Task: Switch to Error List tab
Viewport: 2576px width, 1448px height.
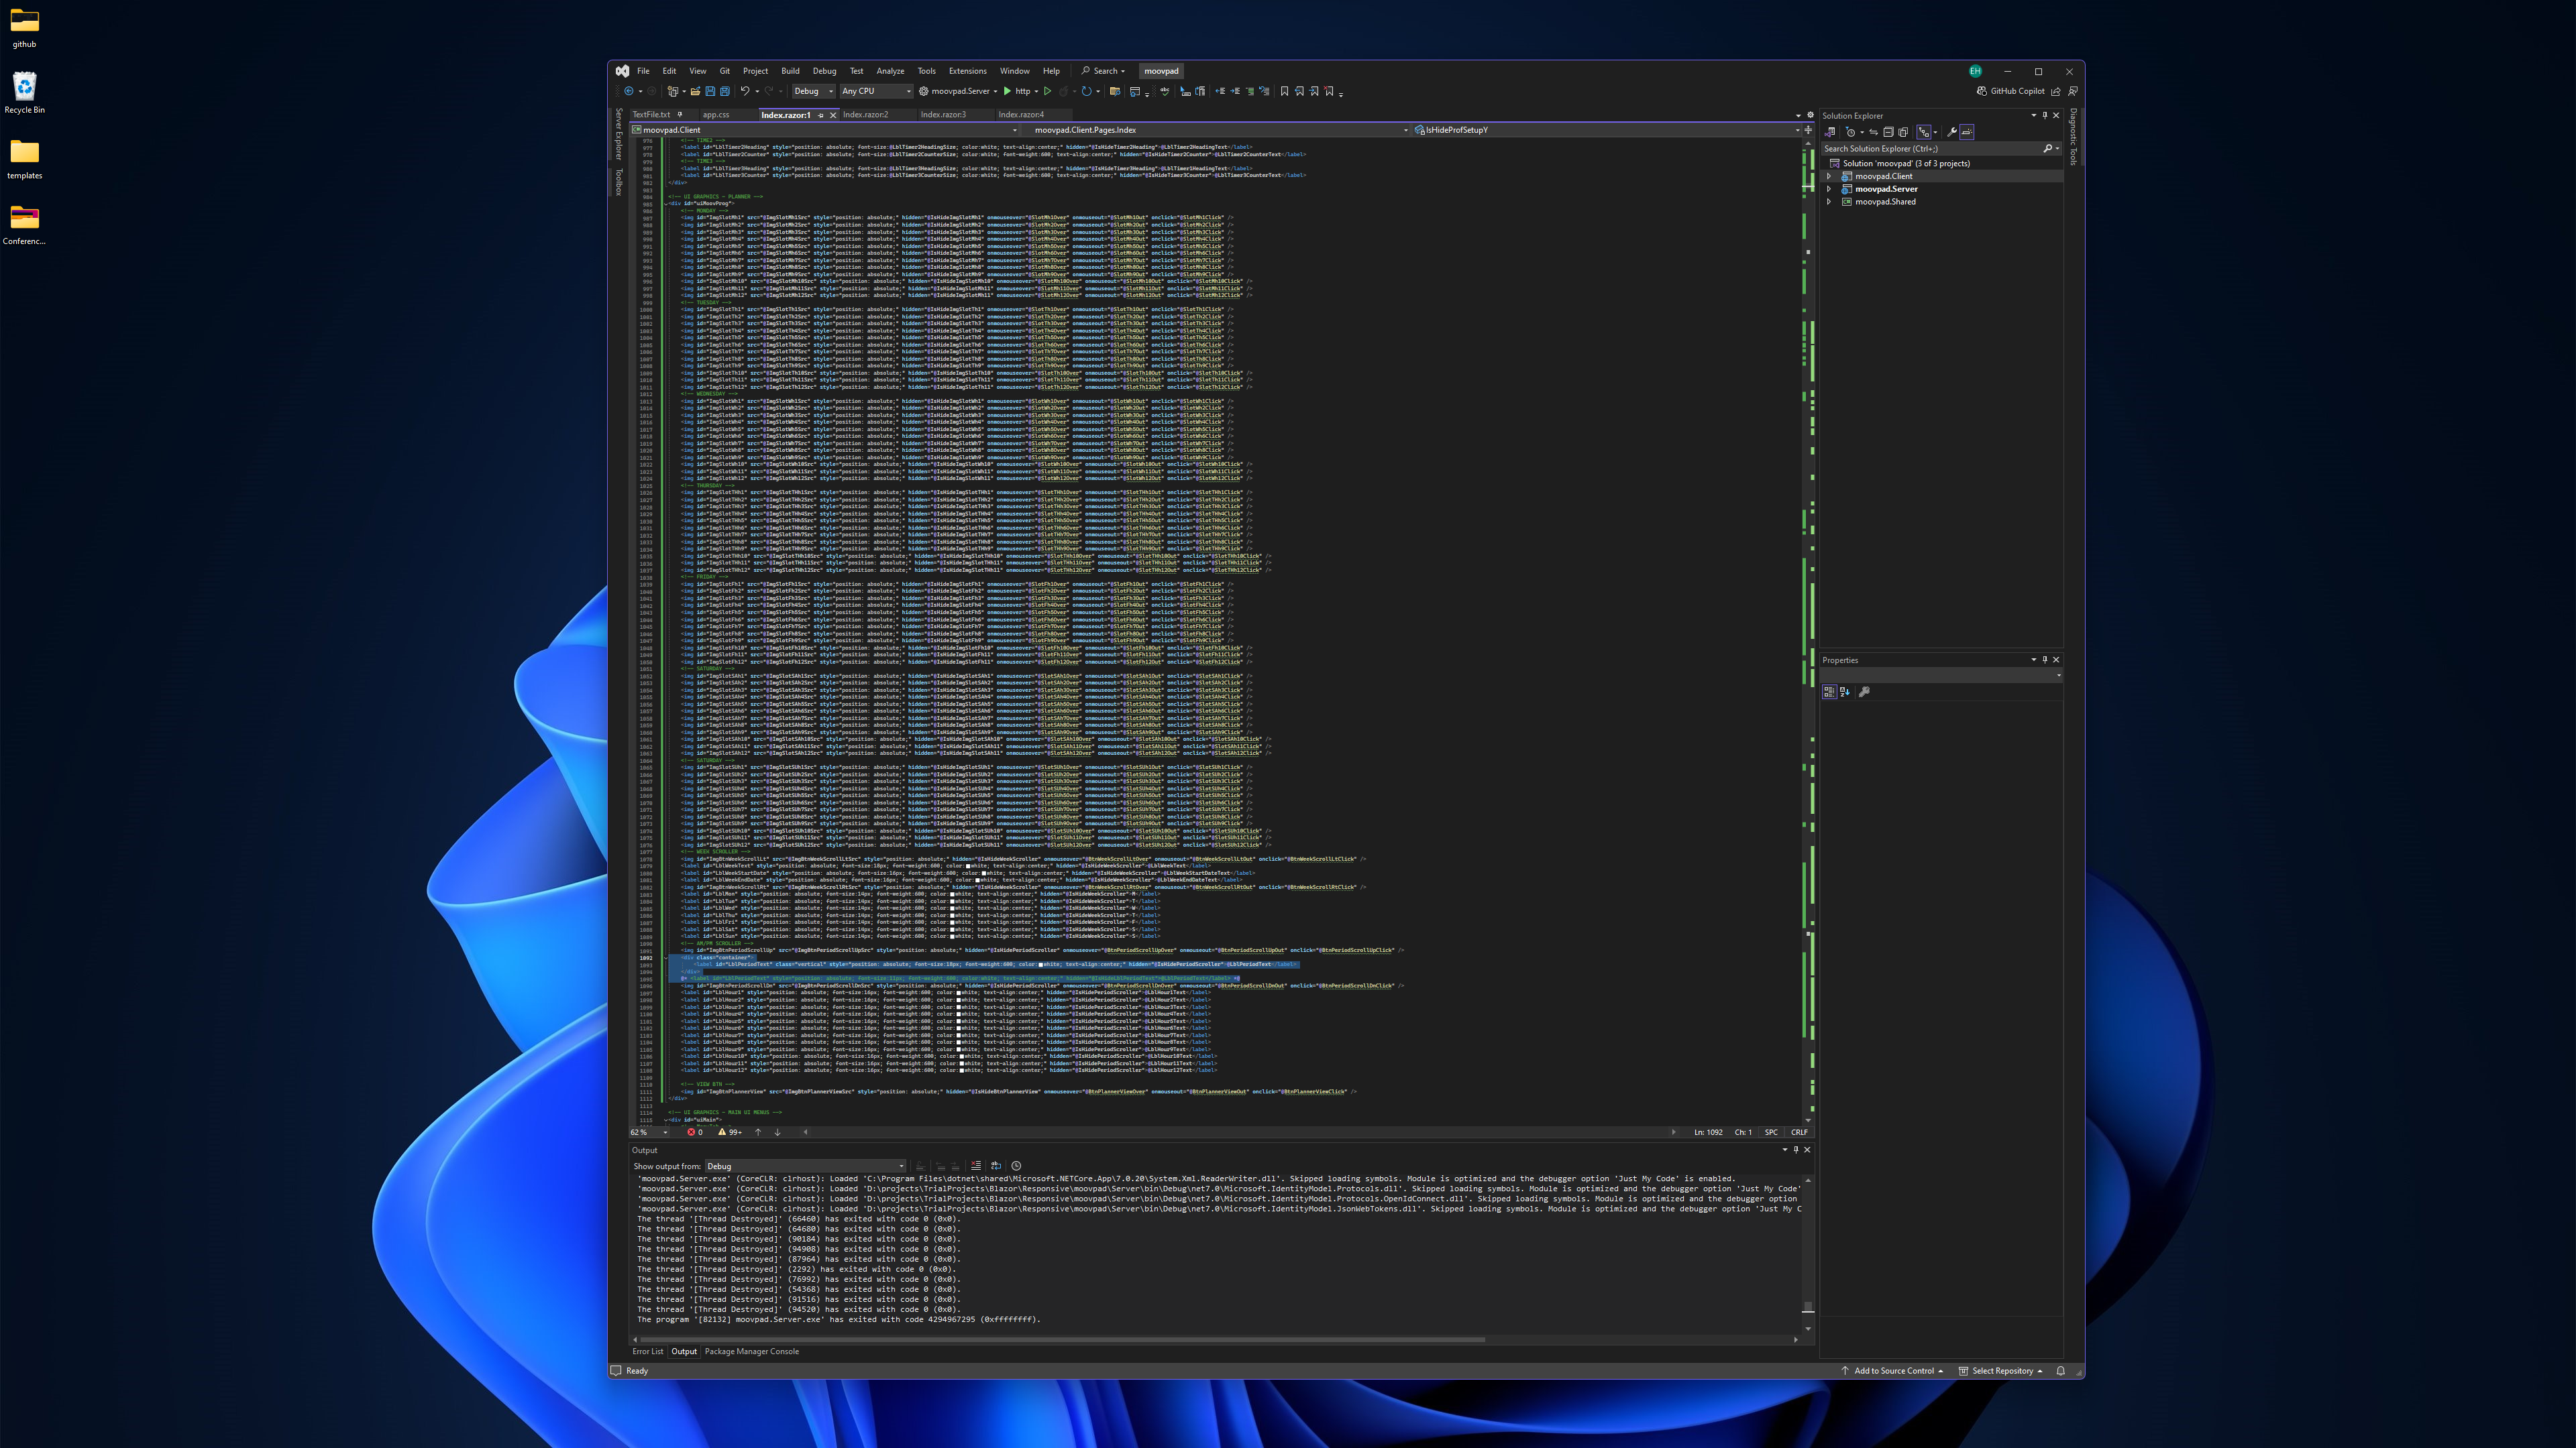Action: [x=647, y=1351]
